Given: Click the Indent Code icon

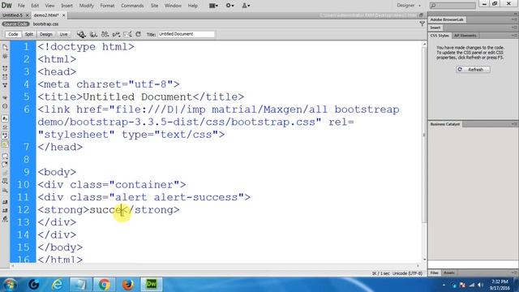Looking at the screenshot, I should tap(5, 202).
